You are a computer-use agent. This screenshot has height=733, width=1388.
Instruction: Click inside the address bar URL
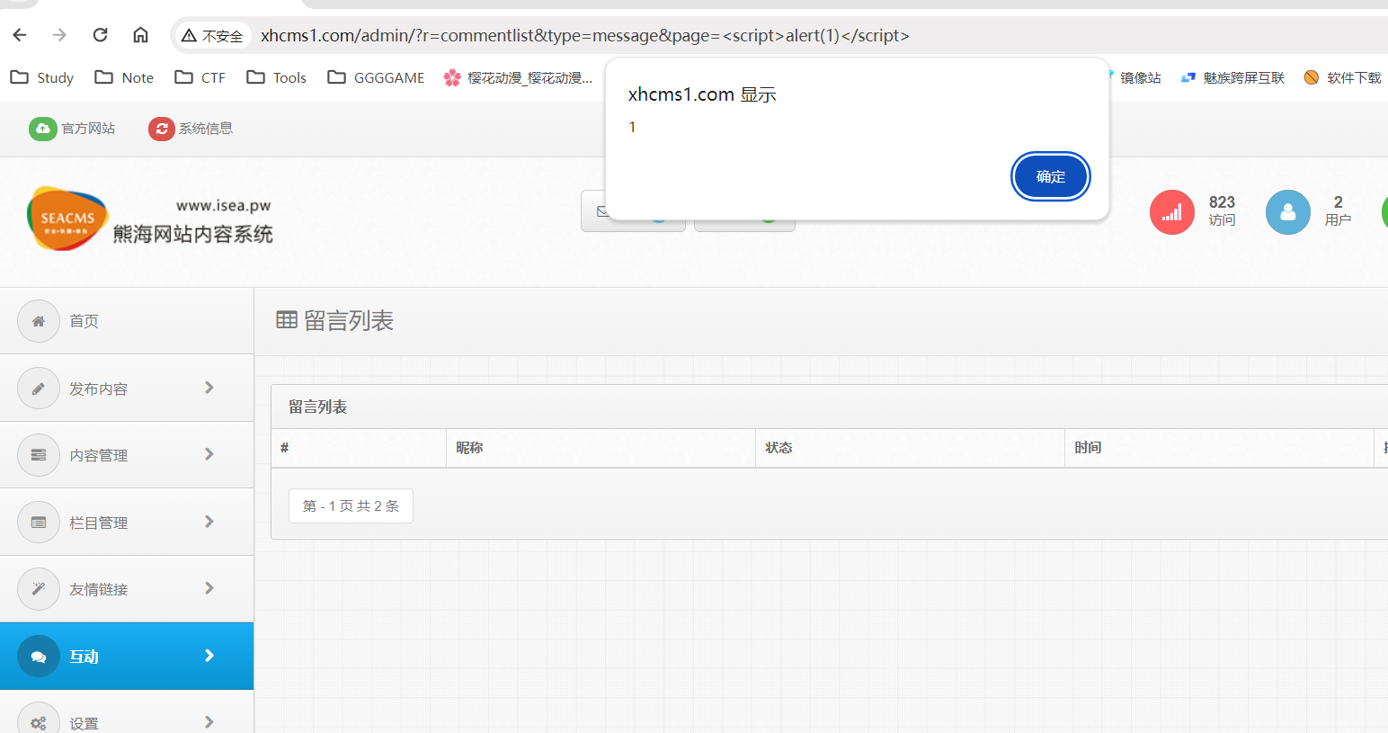pos(584,36)
